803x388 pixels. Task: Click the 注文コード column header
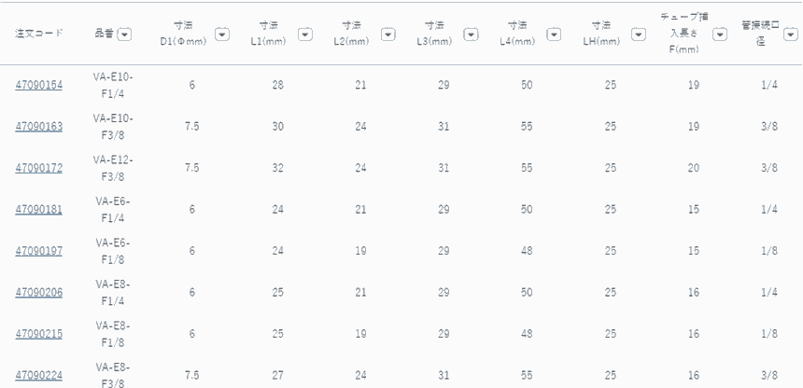point(39,34)
